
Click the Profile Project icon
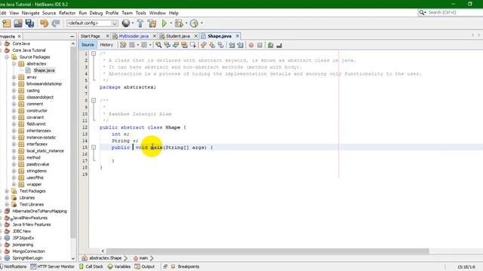click(194, 23)
